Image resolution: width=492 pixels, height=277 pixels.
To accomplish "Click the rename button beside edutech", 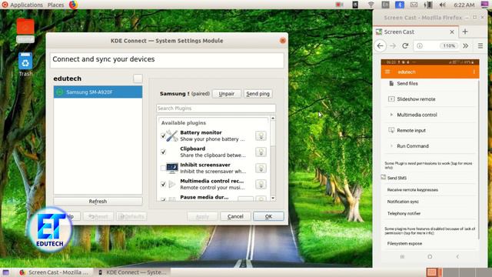I will tap(138, 78).
